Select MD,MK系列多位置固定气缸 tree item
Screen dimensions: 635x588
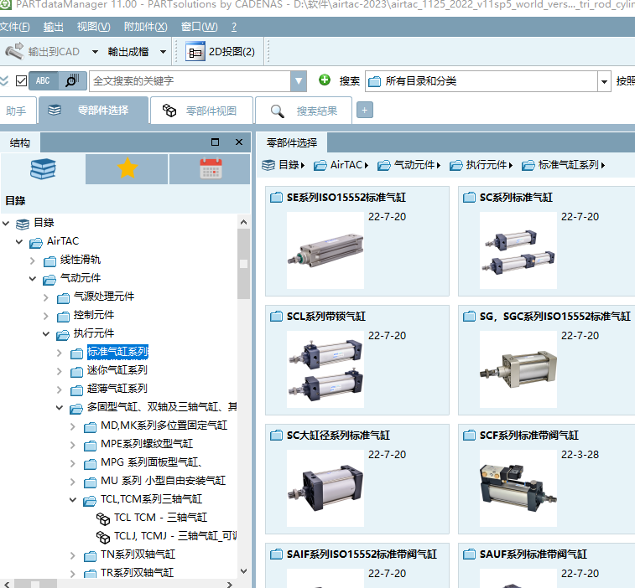[164, 426]
